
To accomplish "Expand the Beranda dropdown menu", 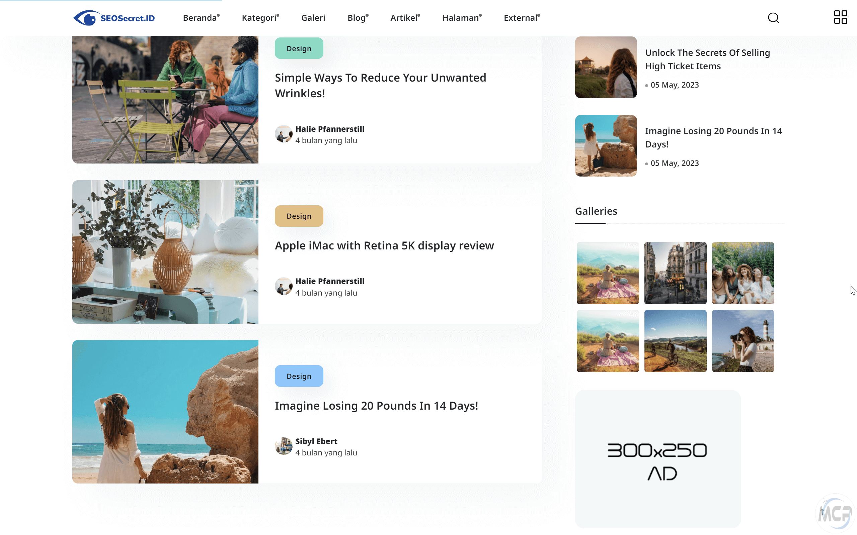I will pyautogui.click(x=201, y=18).
